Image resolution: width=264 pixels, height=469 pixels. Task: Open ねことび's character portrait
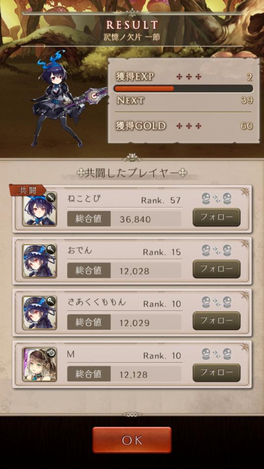tap(40, 209)
